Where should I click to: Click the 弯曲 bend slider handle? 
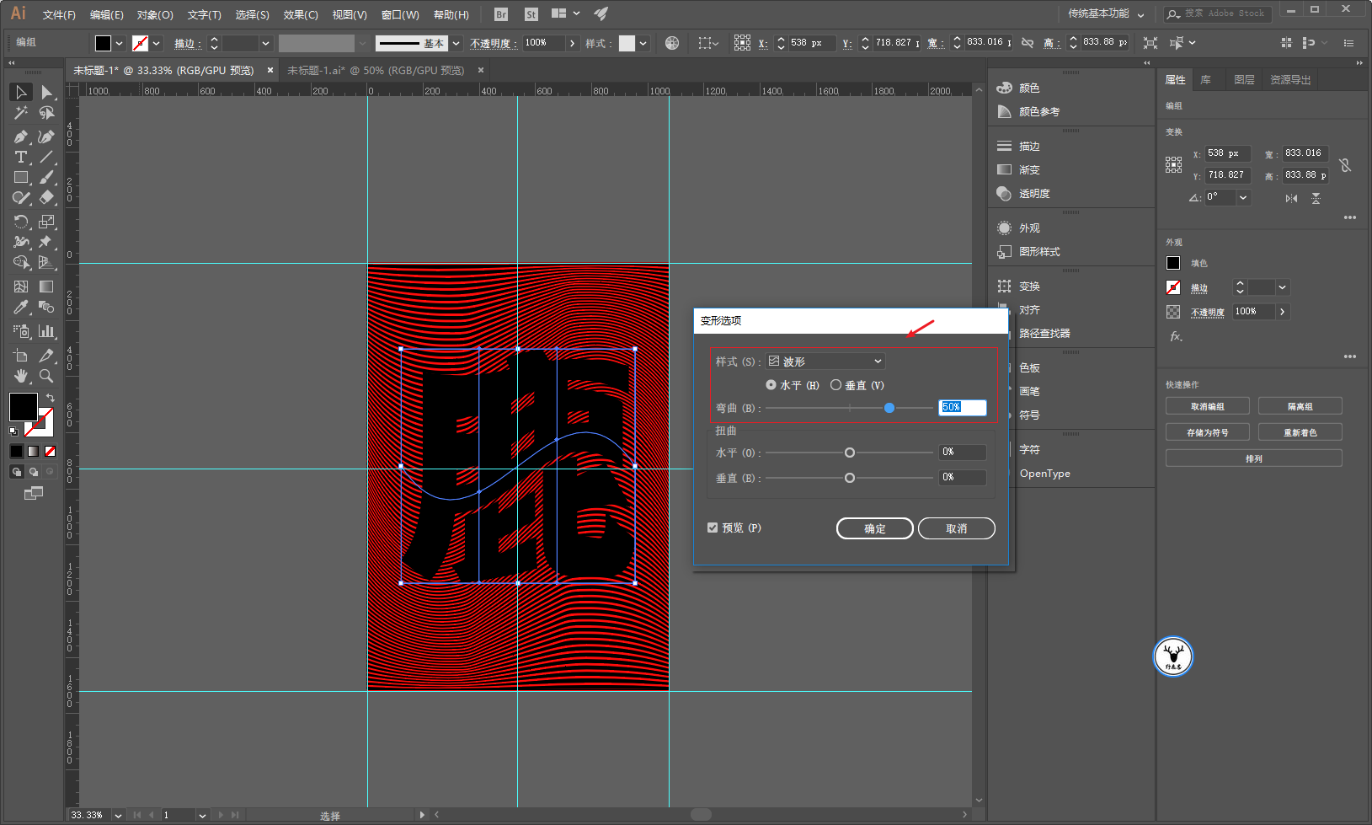[x=889, y=408]
